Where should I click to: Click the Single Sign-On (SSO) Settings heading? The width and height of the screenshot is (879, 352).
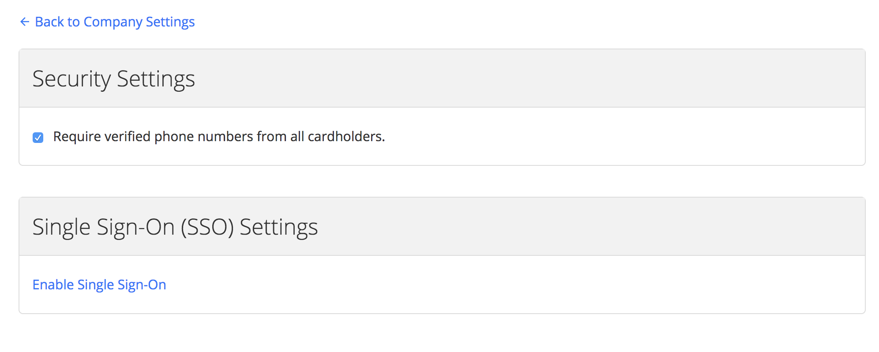pos(175,227)
